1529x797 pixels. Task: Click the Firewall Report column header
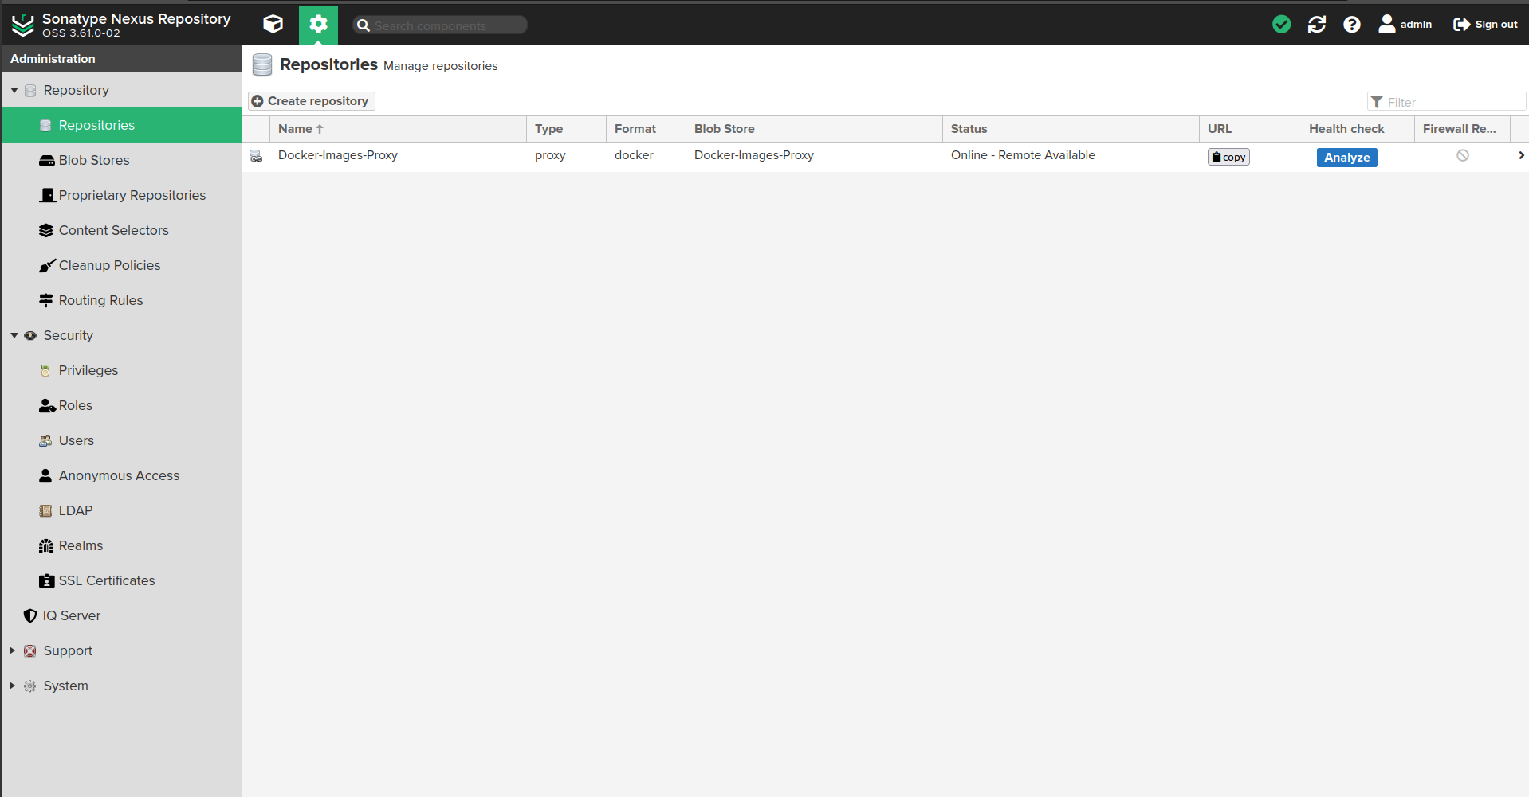[x=1462, y=129]
